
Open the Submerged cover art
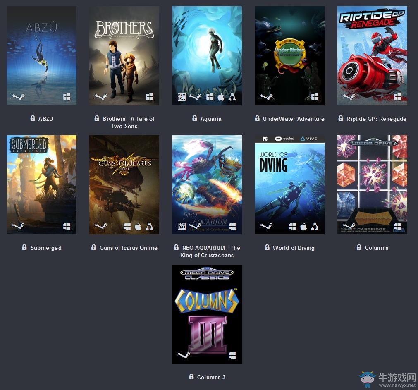click(x=42, y=185)
